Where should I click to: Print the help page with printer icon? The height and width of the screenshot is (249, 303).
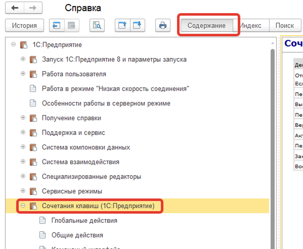click(163, 25)
